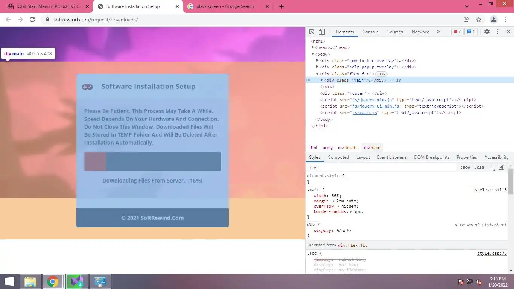Screen dimensions: 514x289
Task: Open the Chrome profile avatar
Action: (494, 20)
